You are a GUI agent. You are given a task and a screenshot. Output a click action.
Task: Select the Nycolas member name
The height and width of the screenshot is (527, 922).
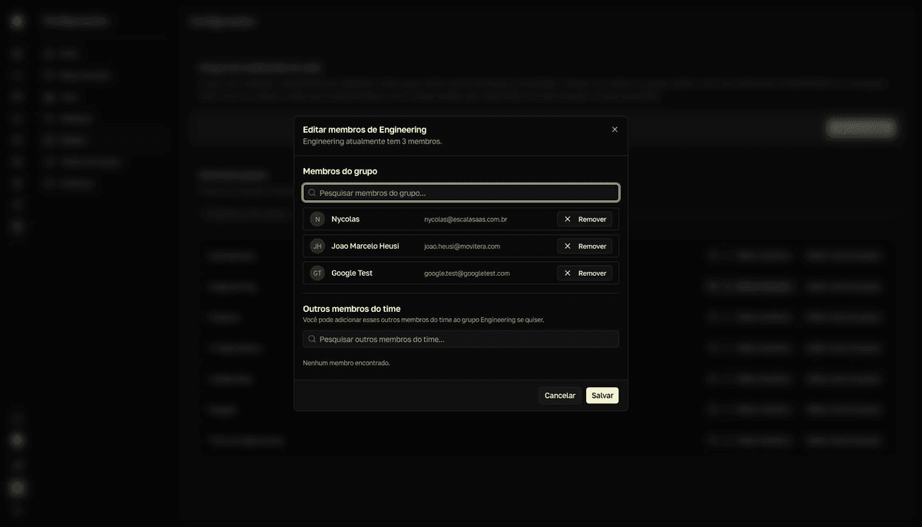click(x=346, y=219)
